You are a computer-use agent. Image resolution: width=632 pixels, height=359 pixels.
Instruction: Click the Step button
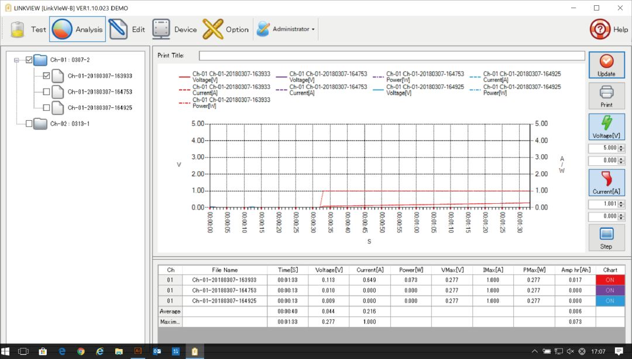pyautogui.click(x=607, y=238)
